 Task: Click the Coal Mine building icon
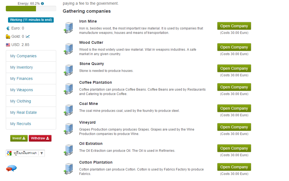(68, 110)
